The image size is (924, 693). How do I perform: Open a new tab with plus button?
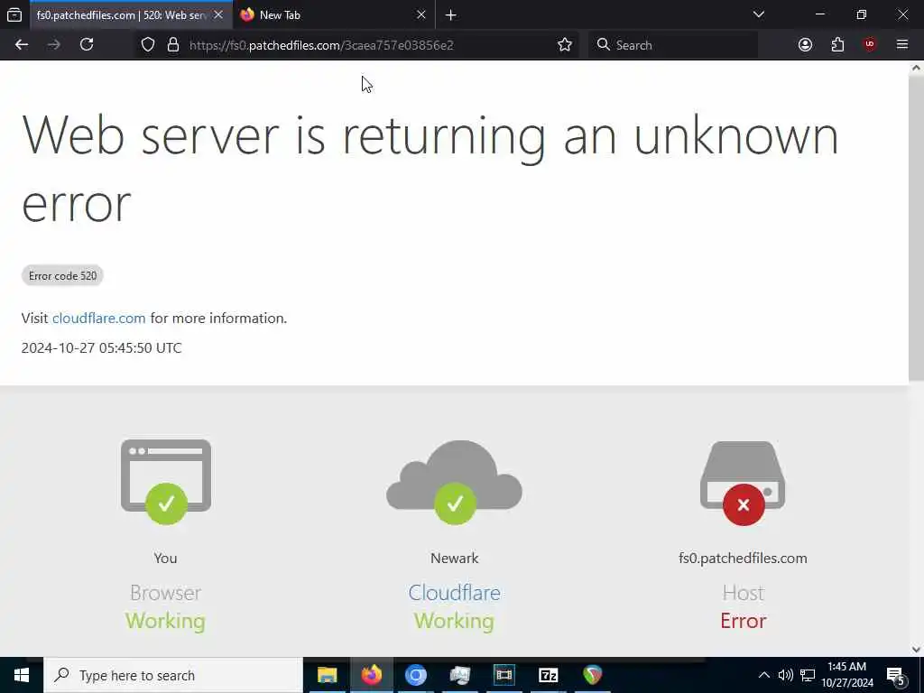point(451,15)
